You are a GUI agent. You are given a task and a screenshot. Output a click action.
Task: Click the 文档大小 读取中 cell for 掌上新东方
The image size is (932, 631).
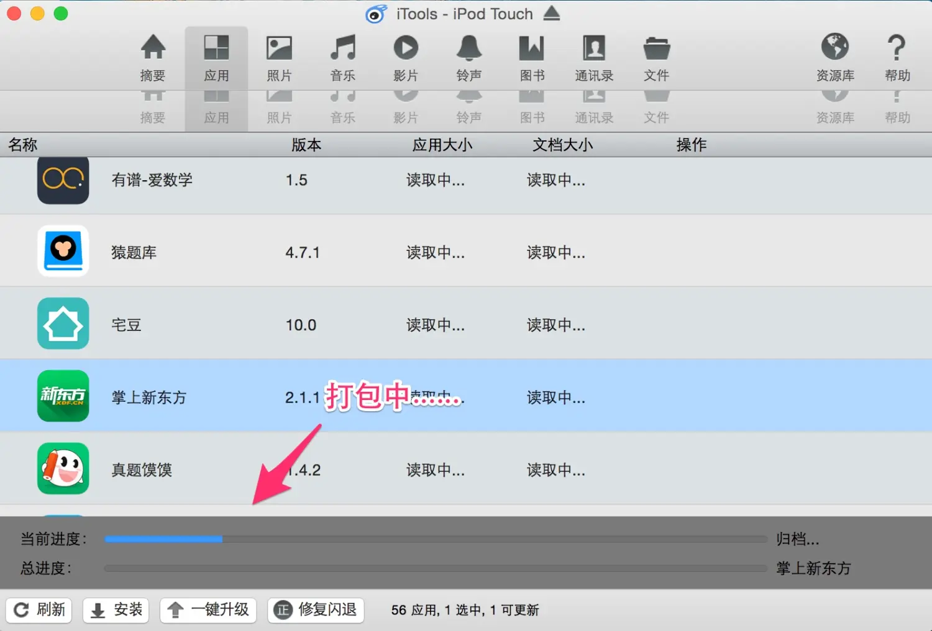tap(556, 397)
